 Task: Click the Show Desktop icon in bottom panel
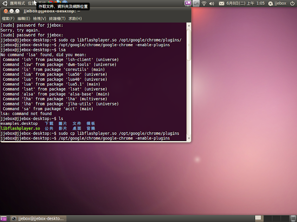point(3,219)
